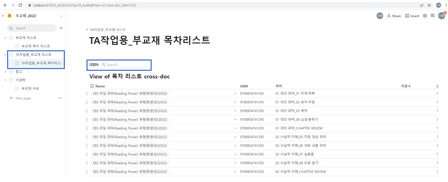The height and width of the screenshot is (182, 448).
Task: Bookmark this page with the star icon
Action: 429,5
